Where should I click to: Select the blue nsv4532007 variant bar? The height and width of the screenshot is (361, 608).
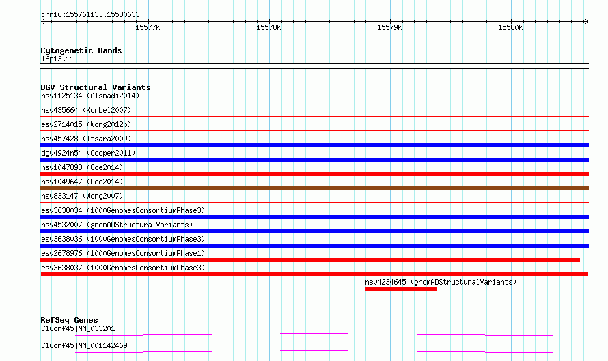(314, 231)
